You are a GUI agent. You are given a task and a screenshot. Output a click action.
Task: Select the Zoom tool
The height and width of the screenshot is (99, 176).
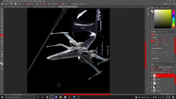pos(2,57)
